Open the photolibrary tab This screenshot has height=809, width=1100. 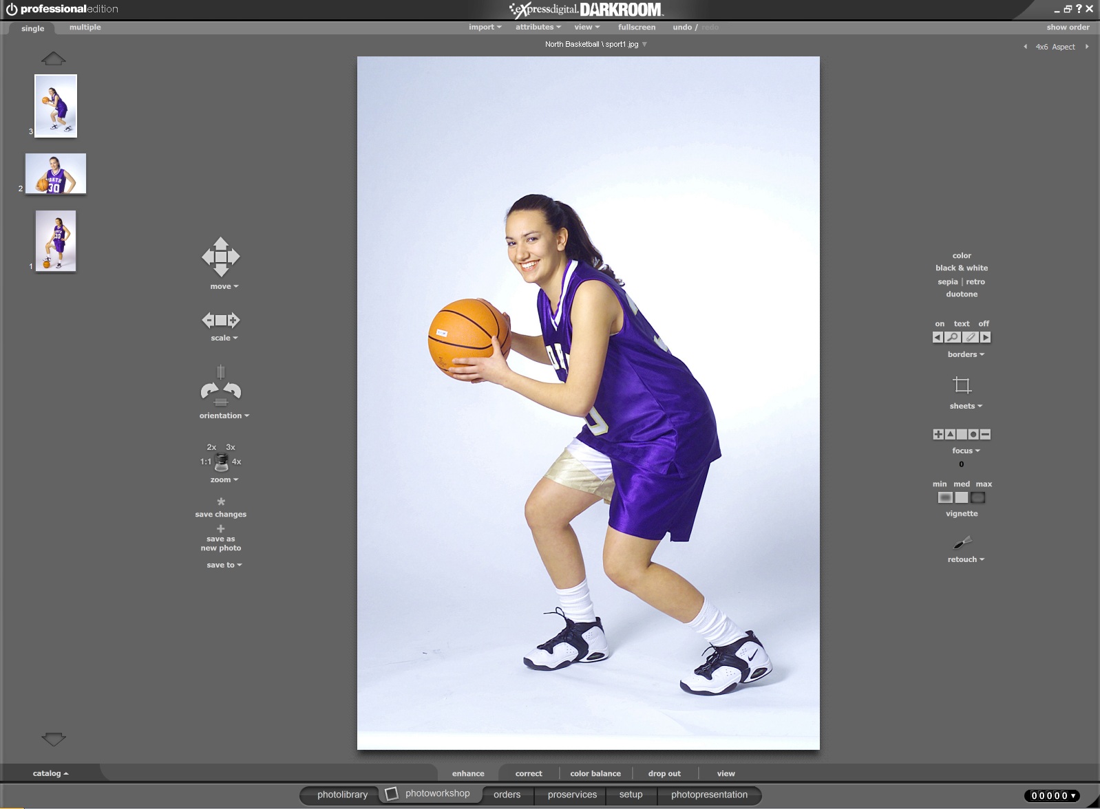[342, 795]
